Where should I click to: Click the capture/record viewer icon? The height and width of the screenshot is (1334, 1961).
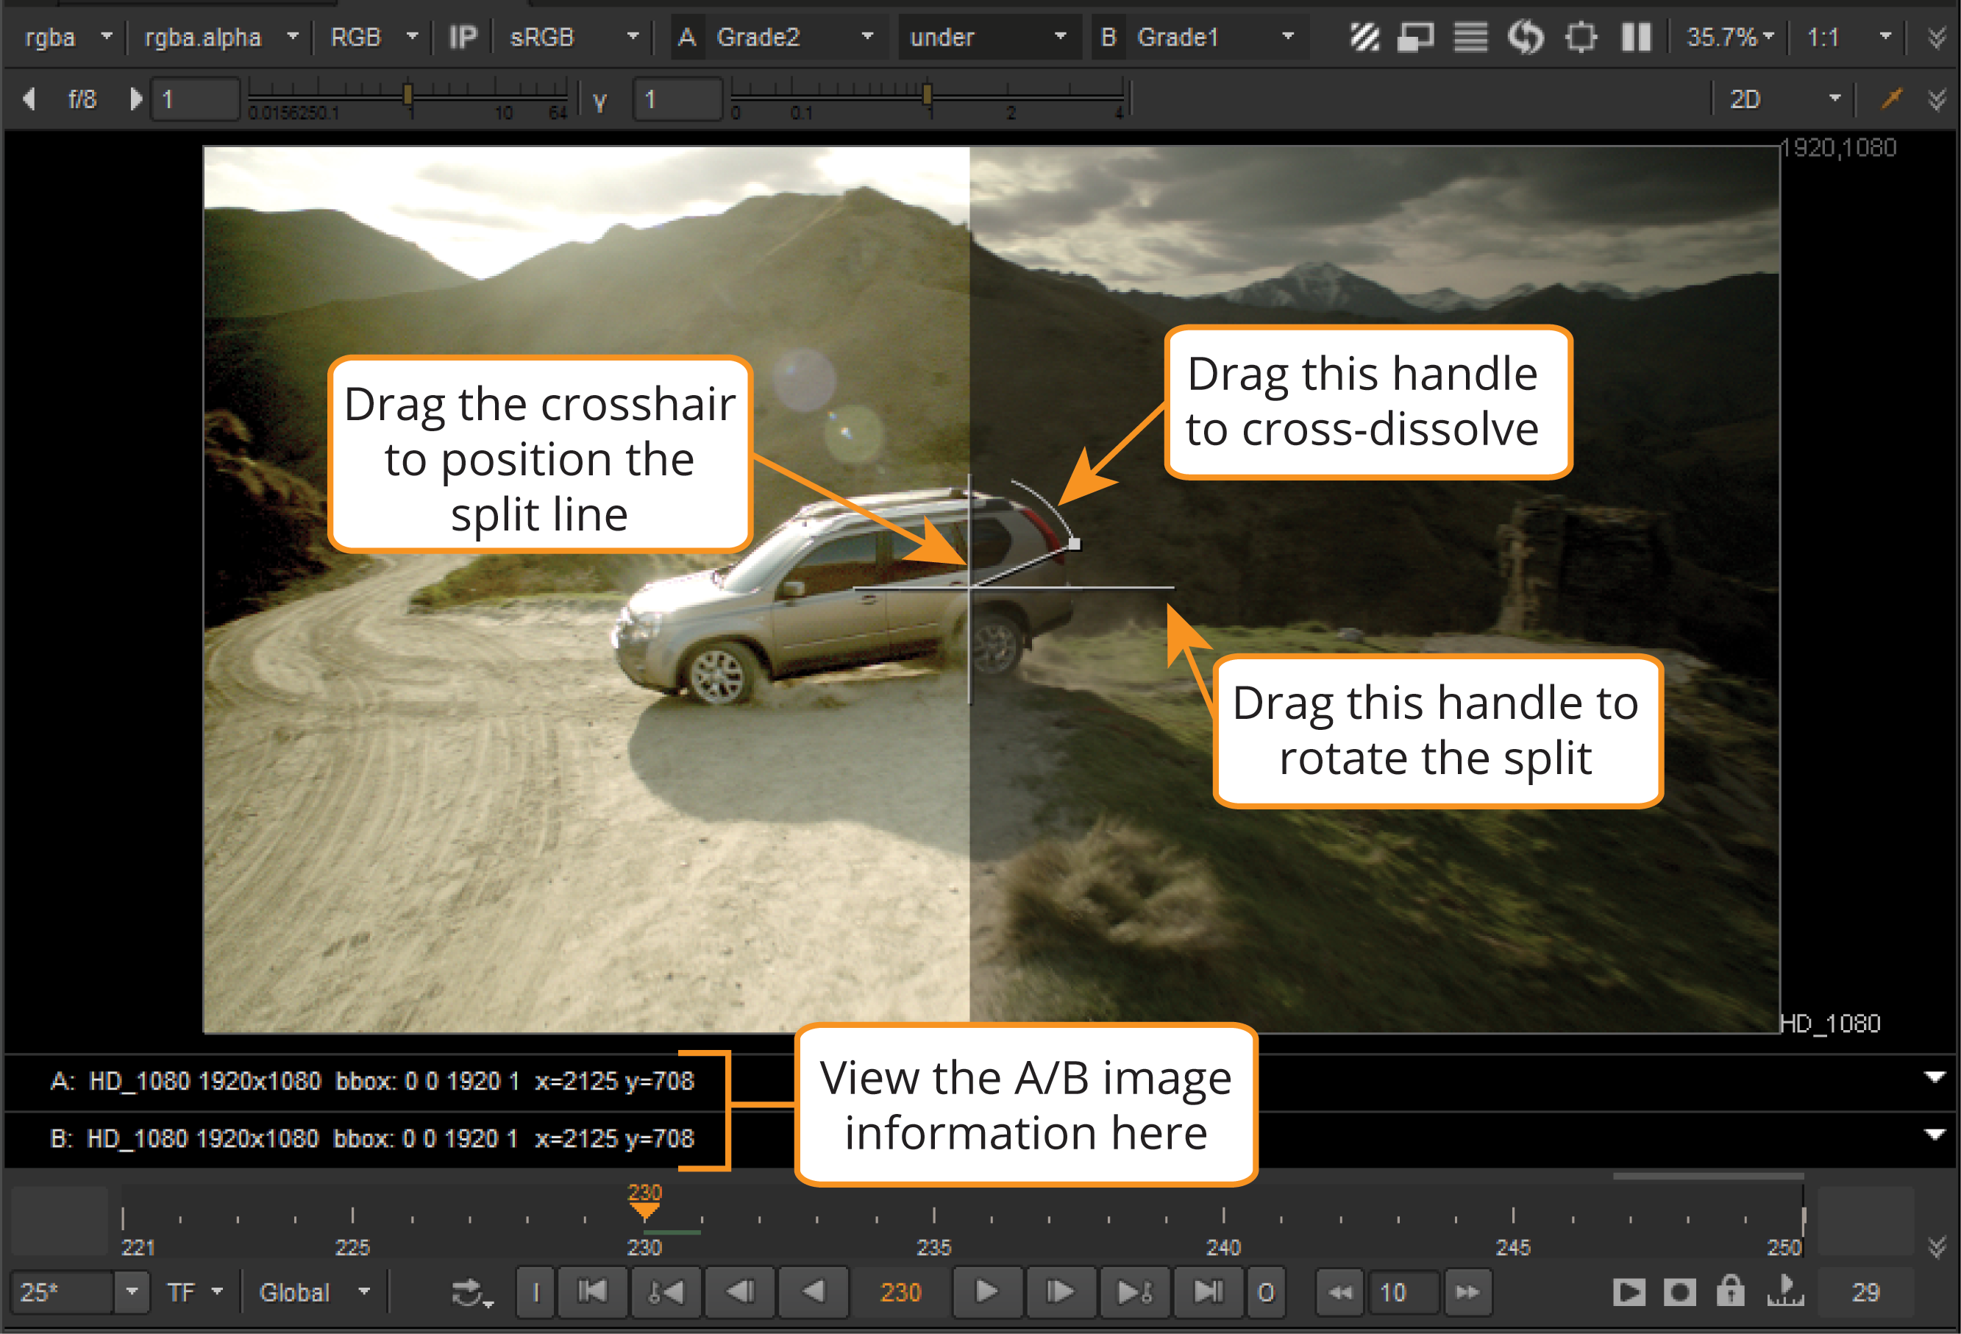1679,1292
